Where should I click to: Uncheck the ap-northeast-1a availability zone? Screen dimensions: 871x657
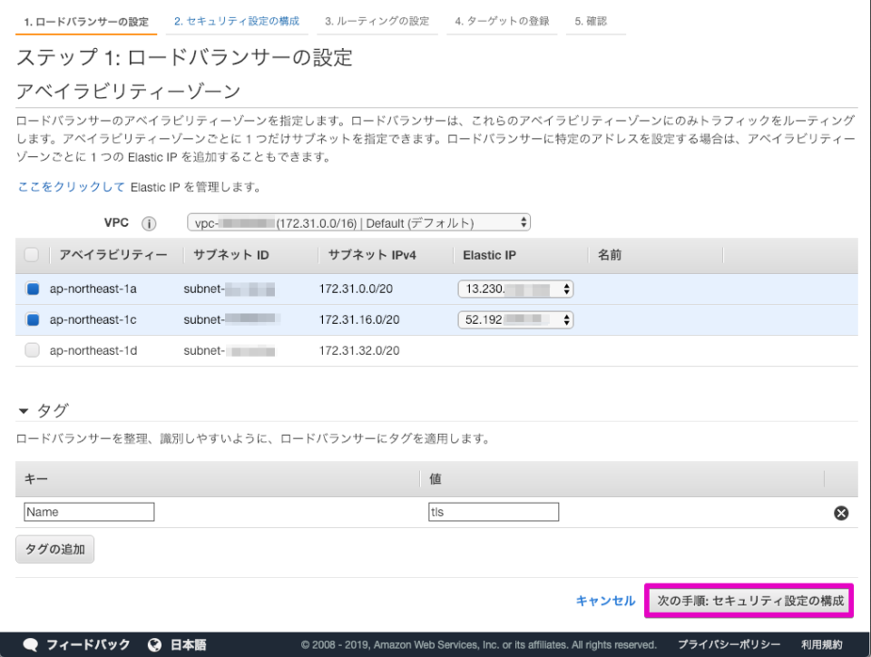tap(32, 288)
